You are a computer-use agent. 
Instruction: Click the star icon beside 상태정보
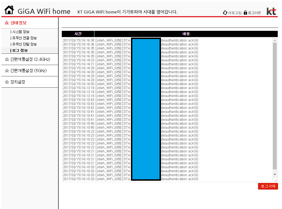click(x=7, y=23)
